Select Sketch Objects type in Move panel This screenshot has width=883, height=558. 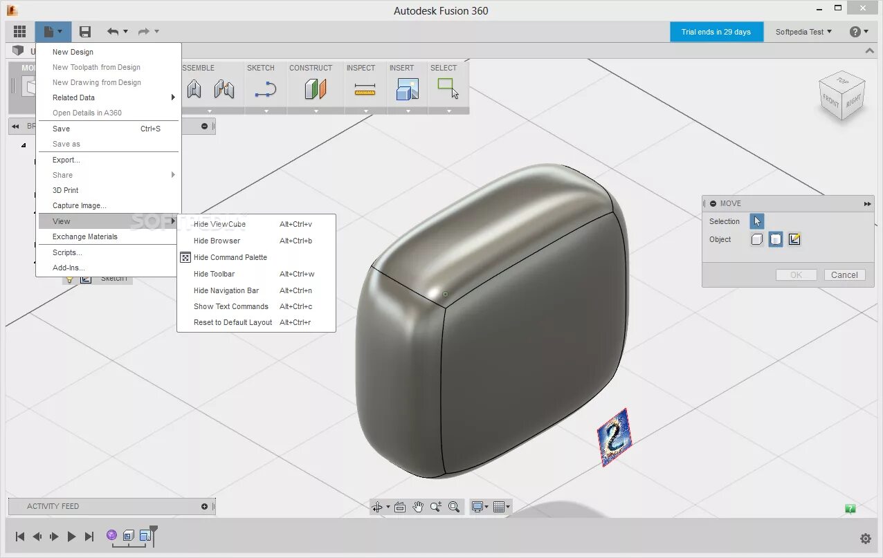coord(794,239)
